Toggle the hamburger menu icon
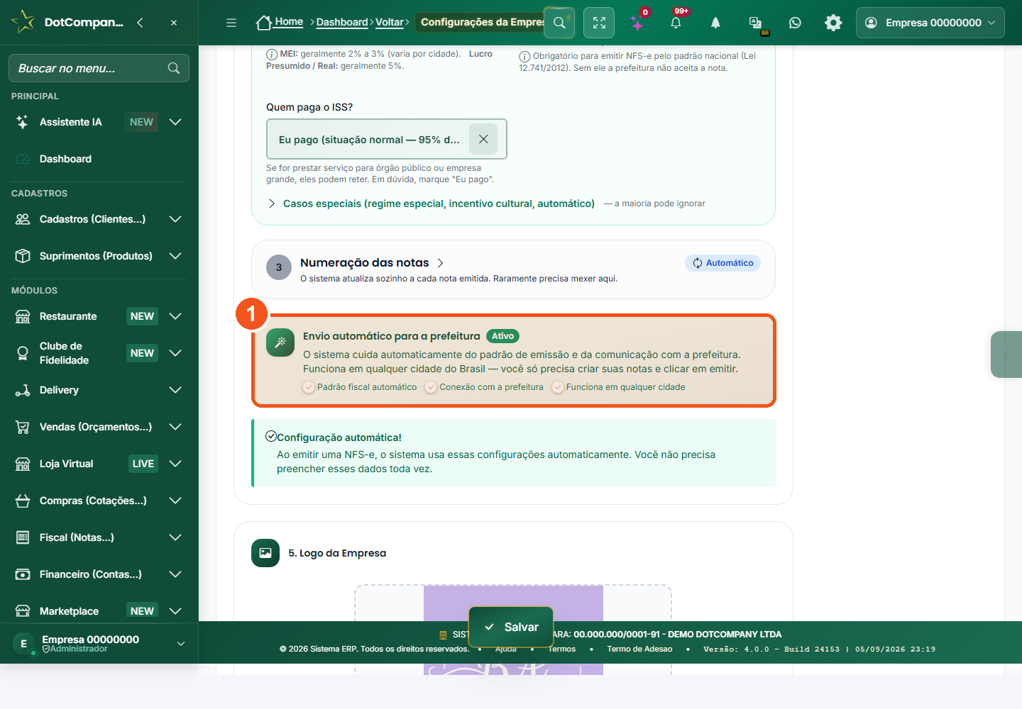 click(x=231, y=23)
